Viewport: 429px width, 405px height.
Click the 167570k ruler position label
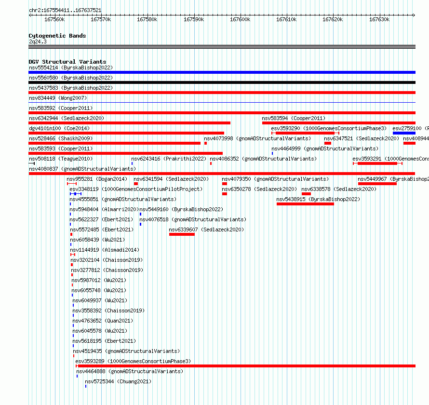[x=101, y=19]
